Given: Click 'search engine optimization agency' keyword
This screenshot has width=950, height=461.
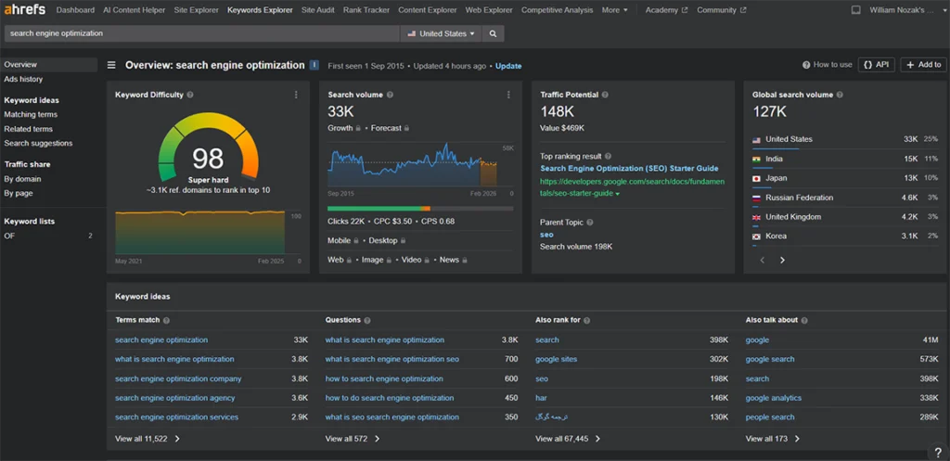Looking at the screenshot, I should [x=175, y=398].
